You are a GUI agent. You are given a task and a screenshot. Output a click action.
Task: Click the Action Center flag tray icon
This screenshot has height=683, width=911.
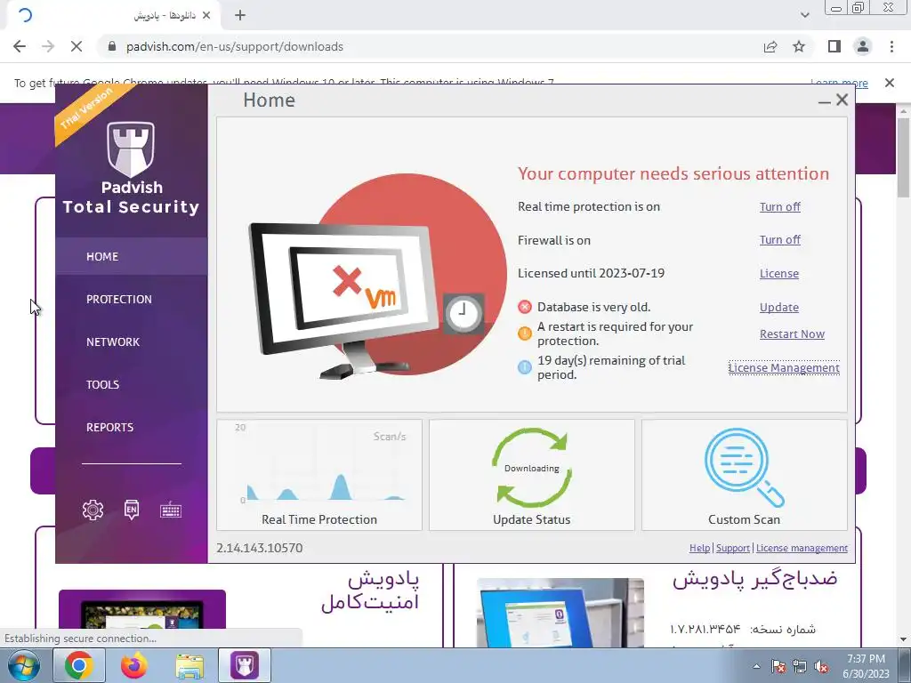click(x=778, y=667)
